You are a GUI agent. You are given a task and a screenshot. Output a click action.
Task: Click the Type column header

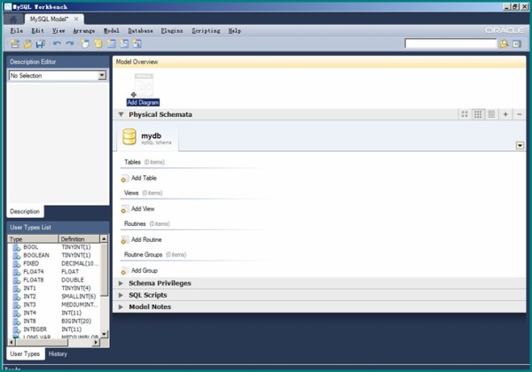[33, 239]
